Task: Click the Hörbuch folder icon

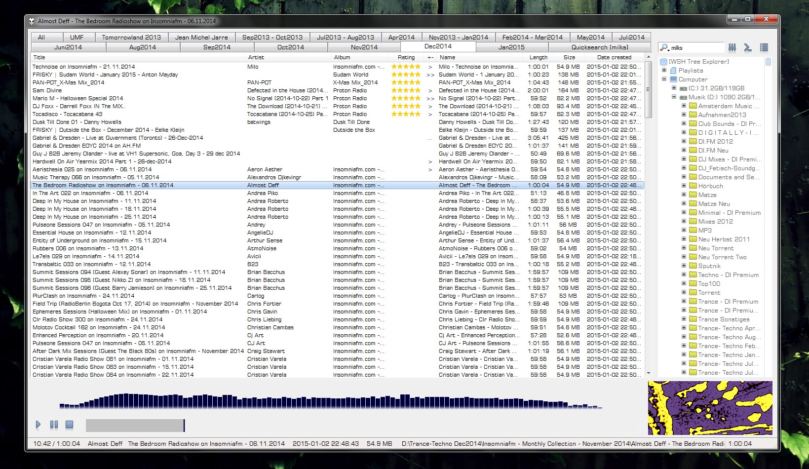Action: 693,186
